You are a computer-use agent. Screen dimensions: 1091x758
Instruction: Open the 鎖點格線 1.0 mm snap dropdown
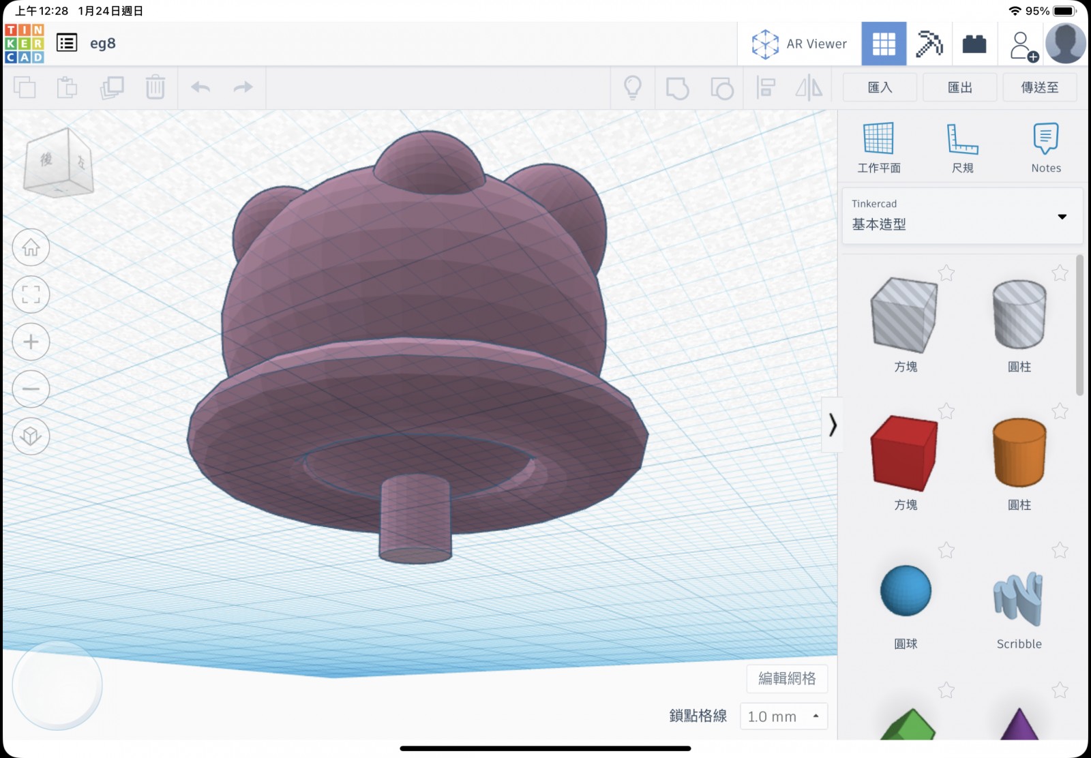click(x=783, y=716)
